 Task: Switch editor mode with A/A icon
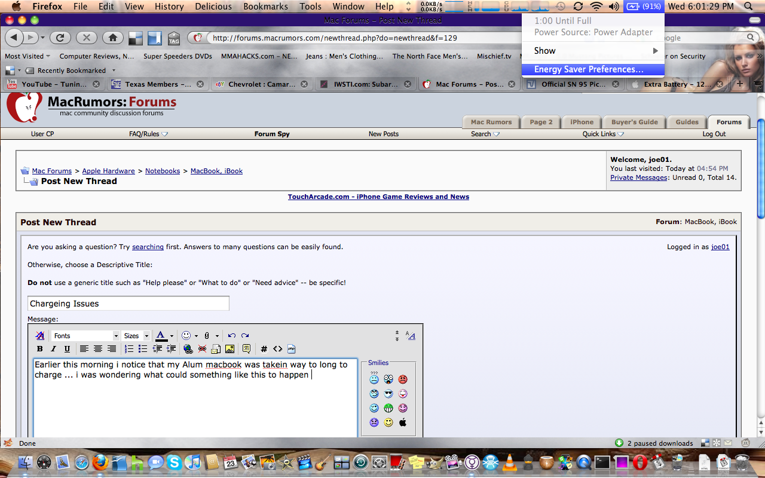tap(411, 336)
